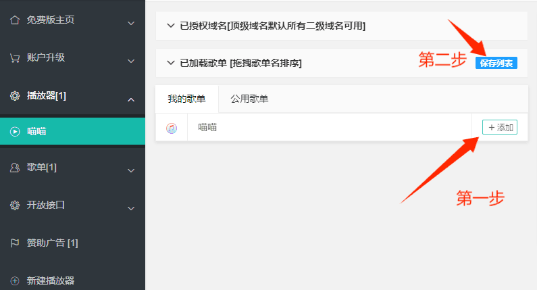Expand the 开放接口 menu chevron
Viewport: 537px width, 290px height.
pos(131,208)
